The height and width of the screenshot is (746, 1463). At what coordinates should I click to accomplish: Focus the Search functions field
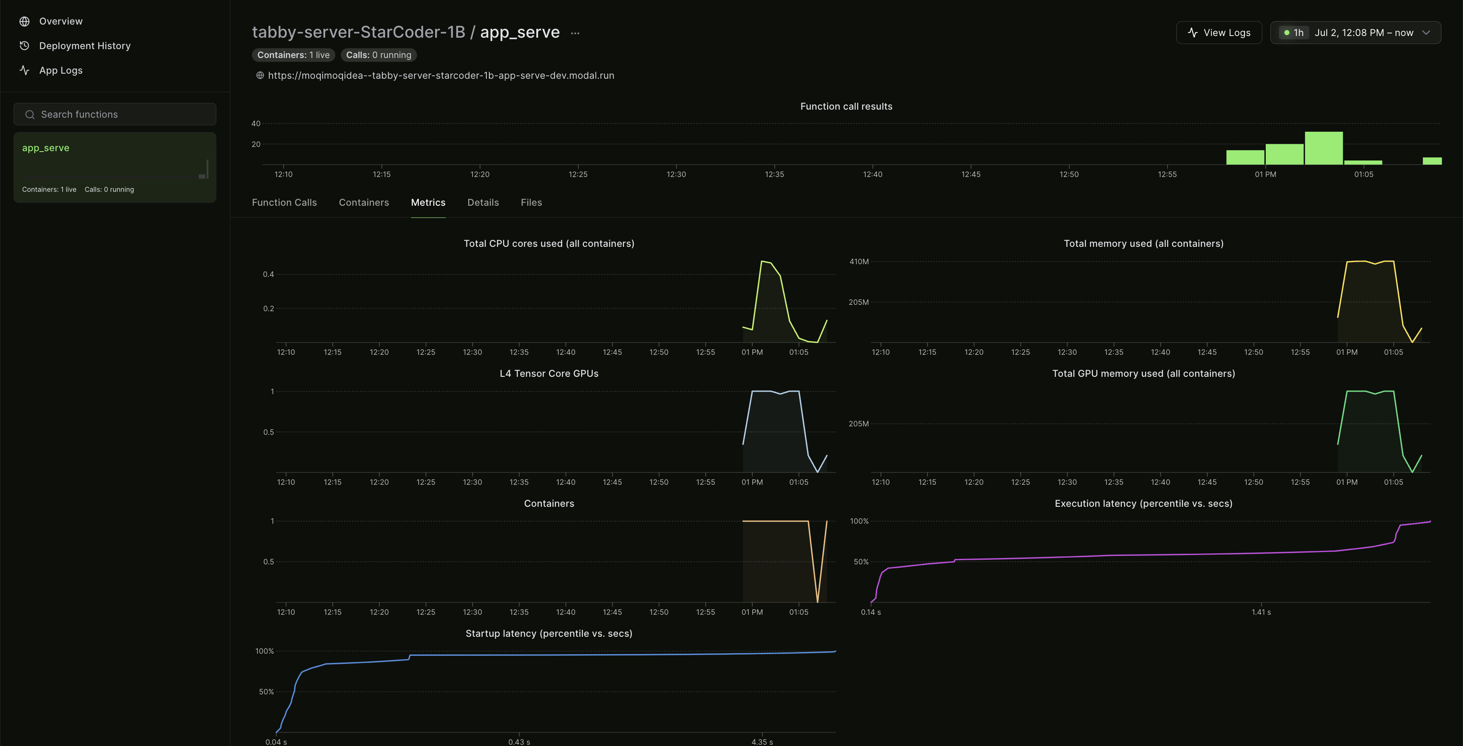click(x=115, y=114)
